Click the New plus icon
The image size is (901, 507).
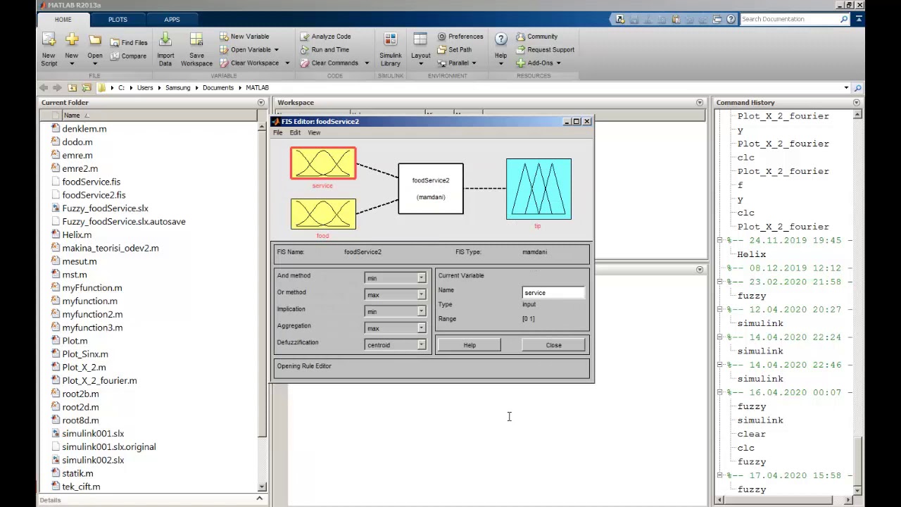point(72,41)
